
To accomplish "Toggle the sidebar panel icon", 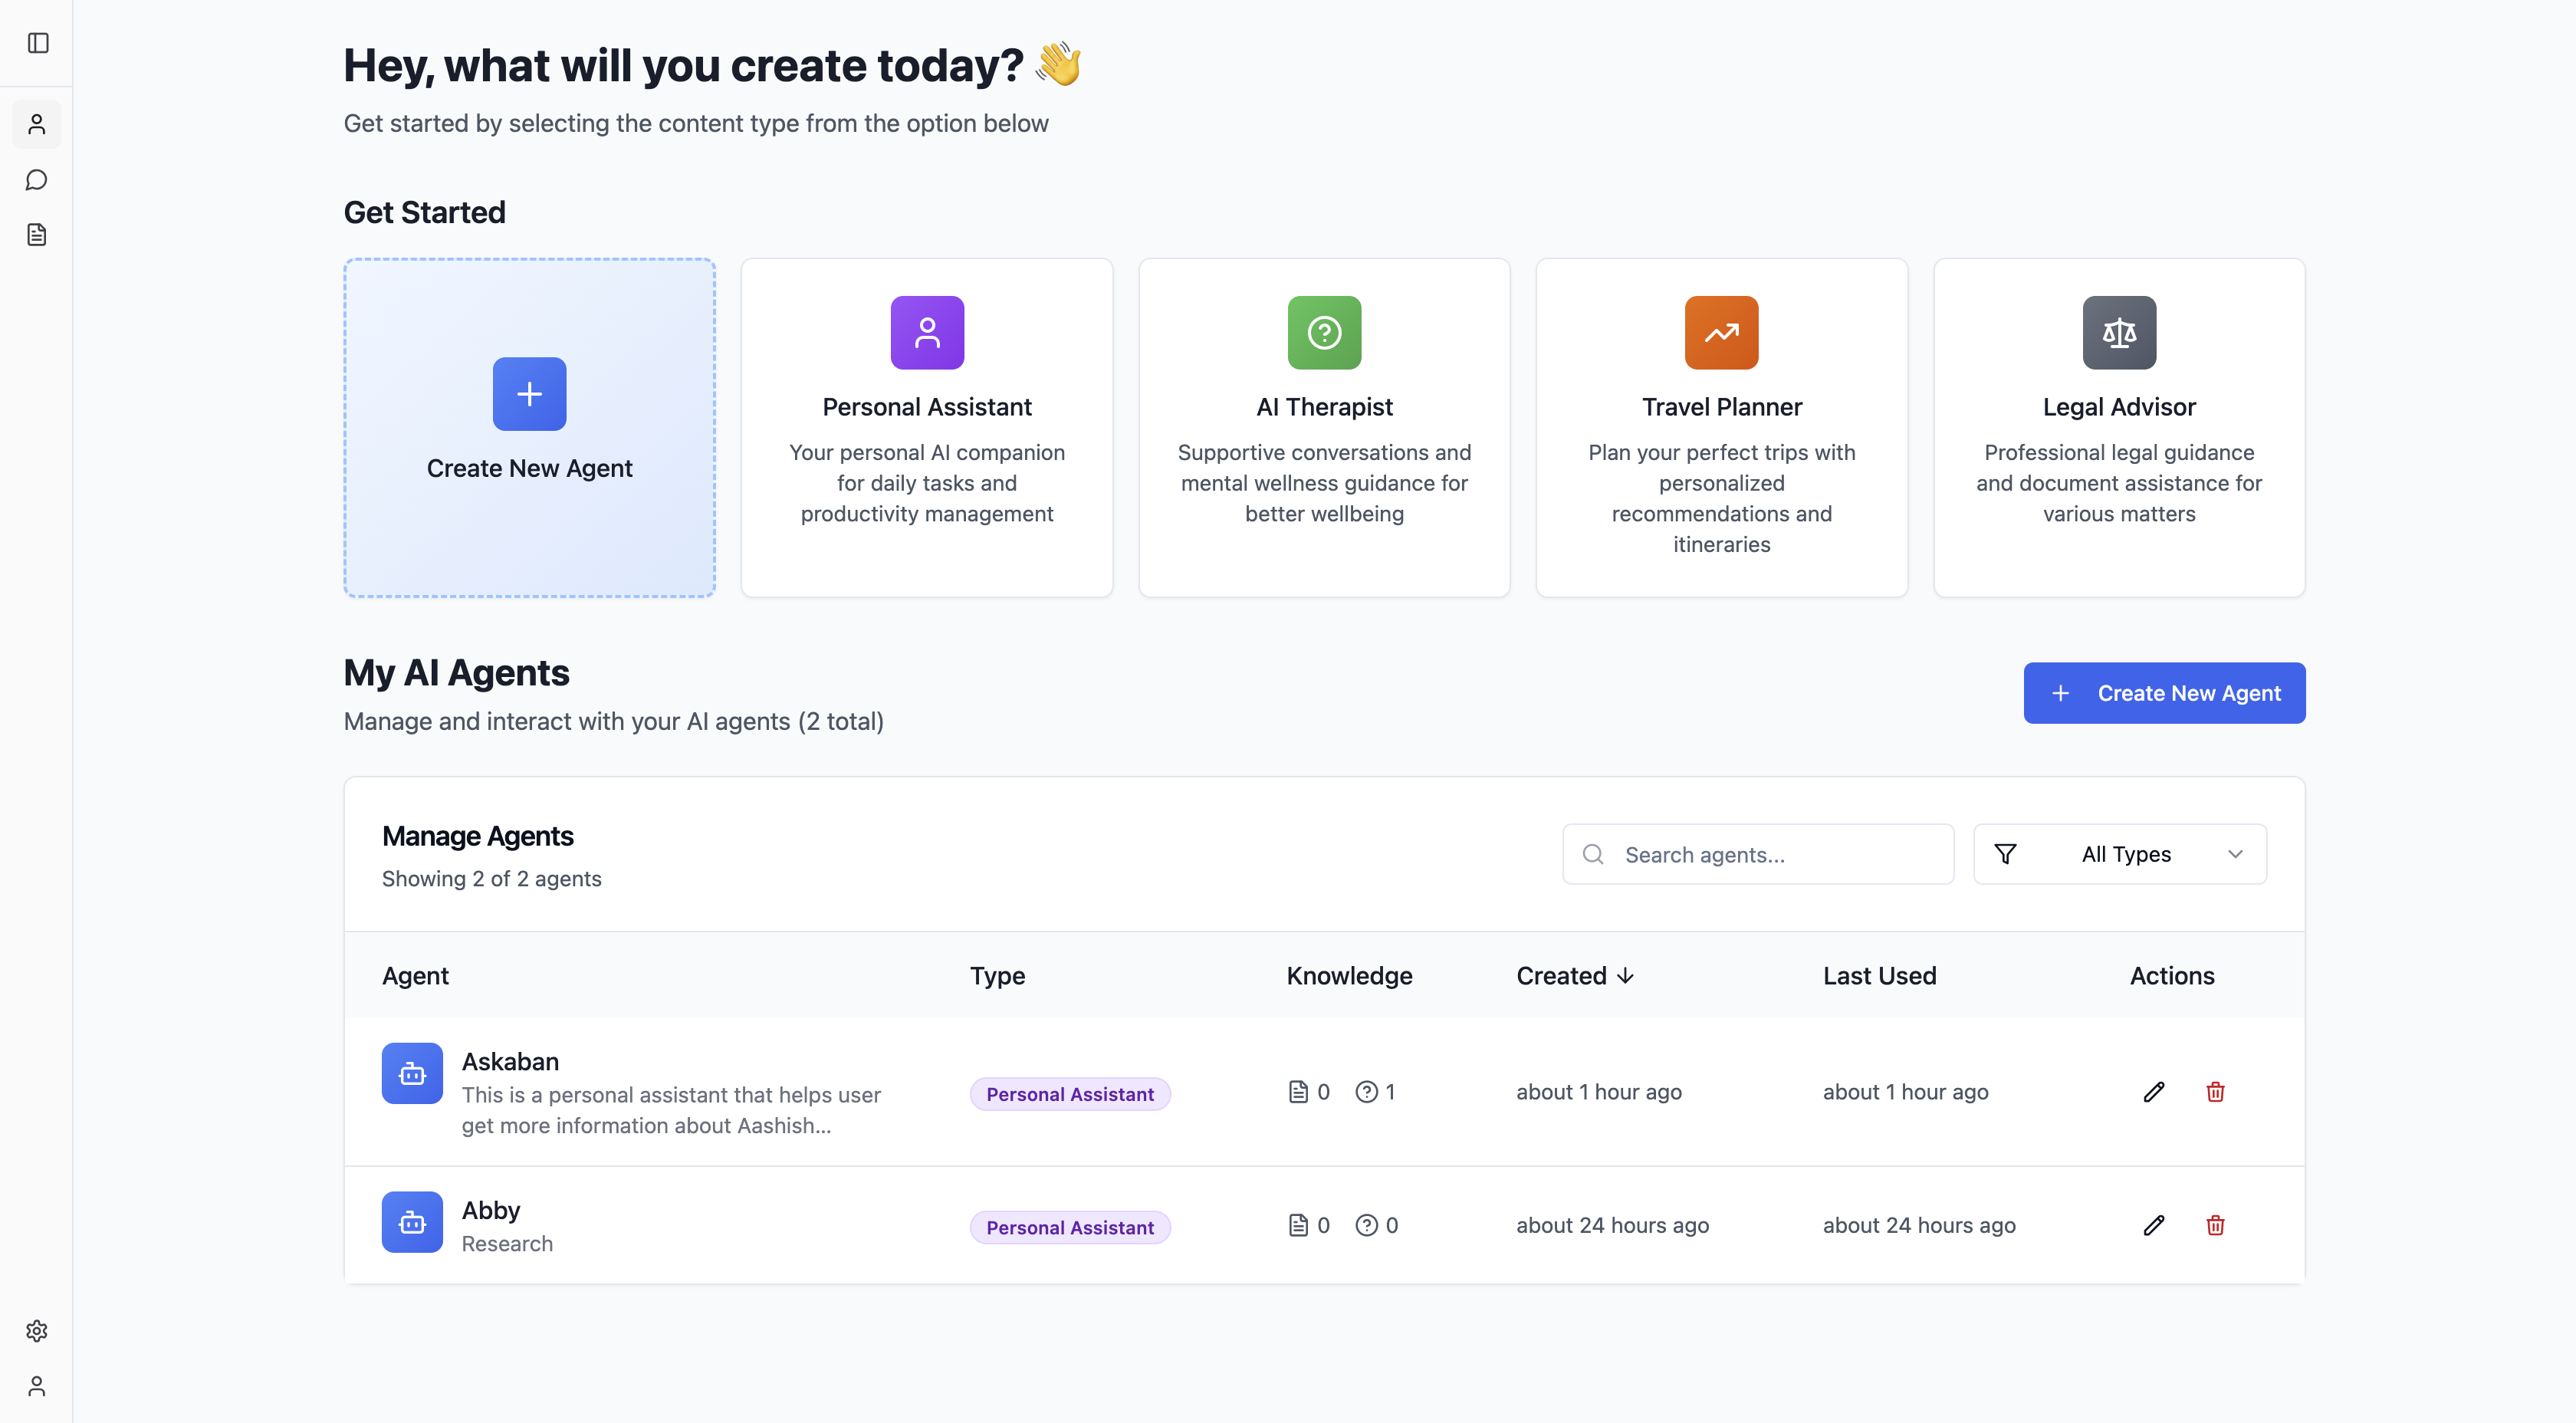I will coord(38,43).
